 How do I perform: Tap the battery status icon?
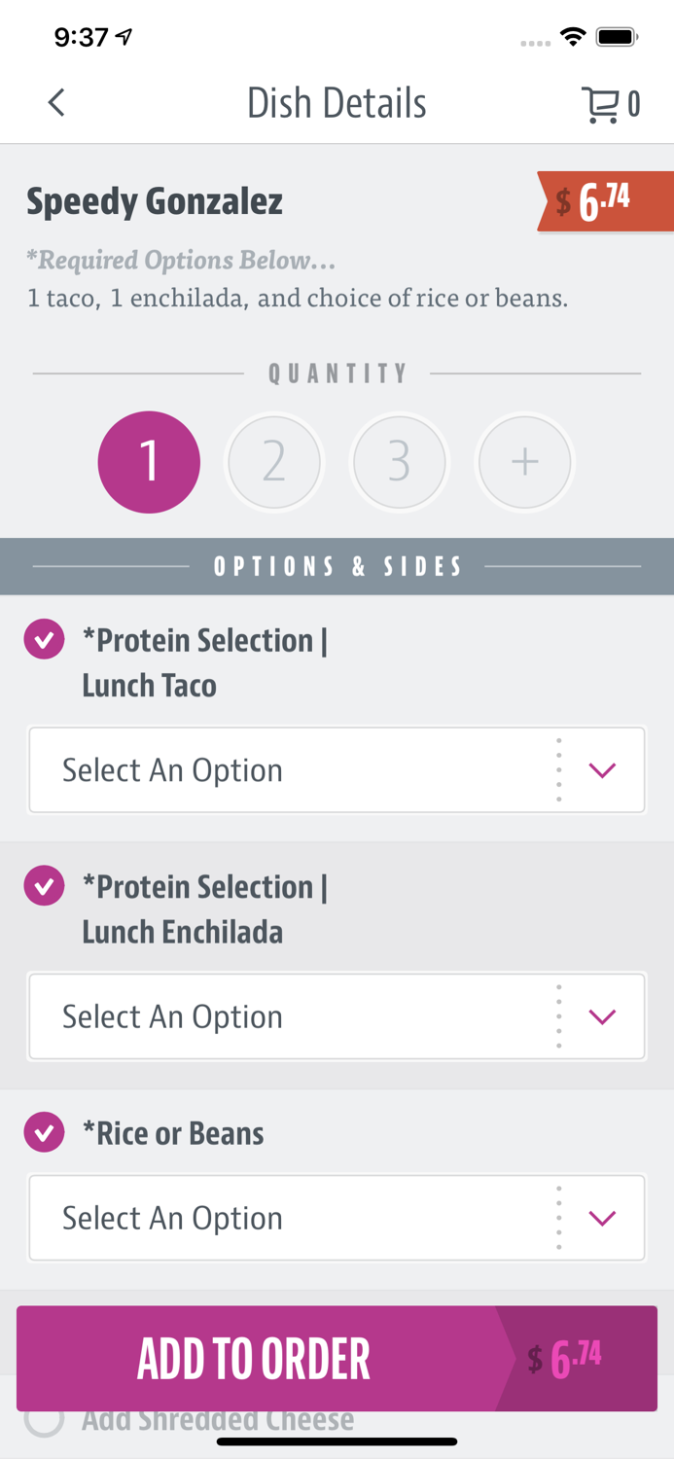[x=617, y=38]
